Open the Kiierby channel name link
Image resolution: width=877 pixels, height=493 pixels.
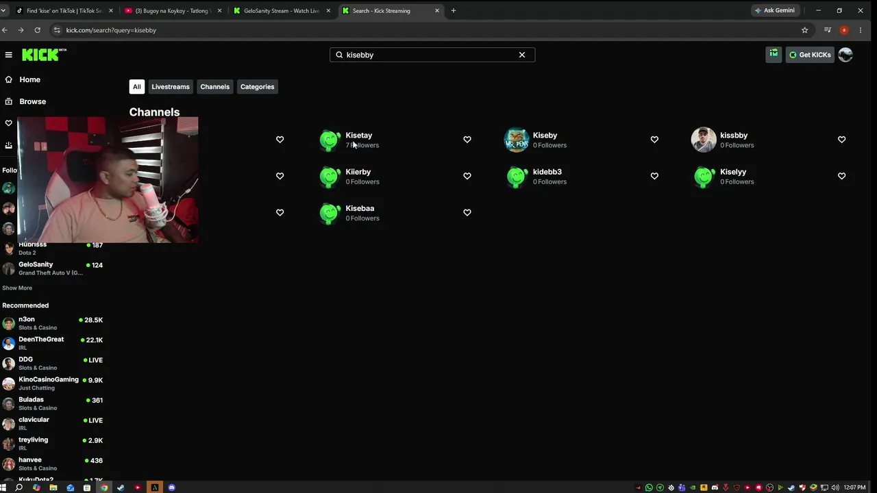pyautogui.click(x=358, y=172)
